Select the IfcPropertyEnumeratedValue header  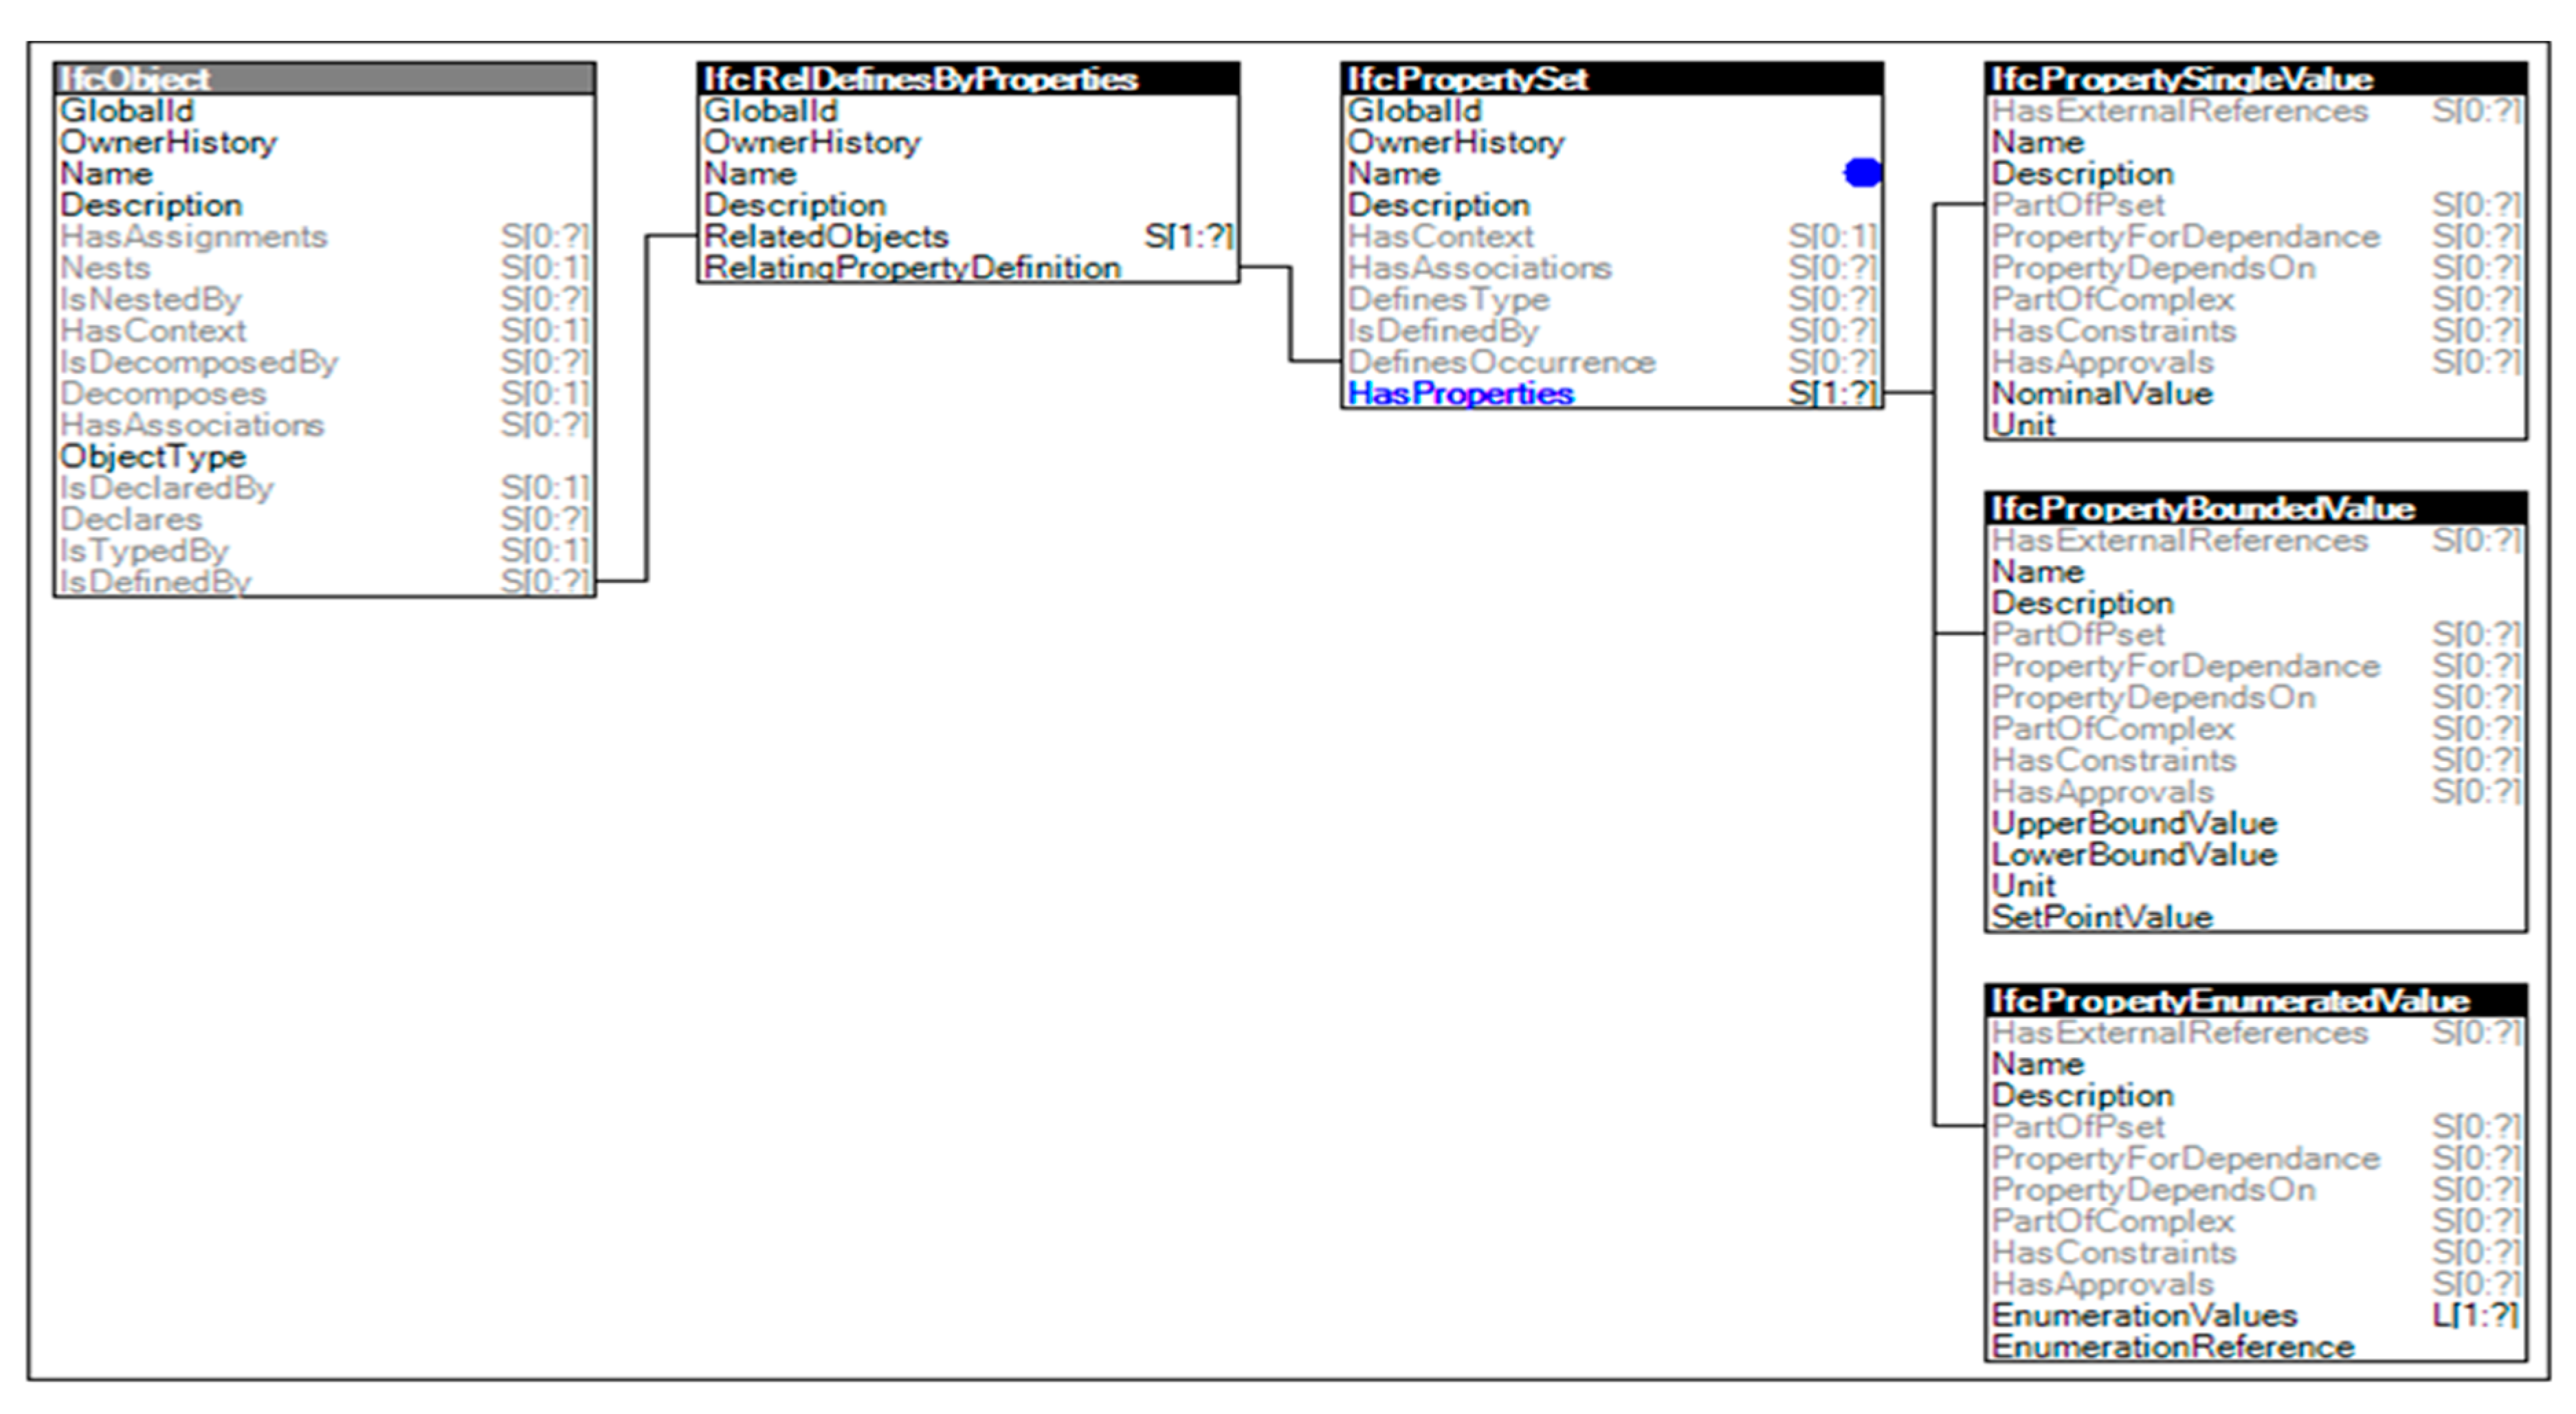[2255, 1000]
